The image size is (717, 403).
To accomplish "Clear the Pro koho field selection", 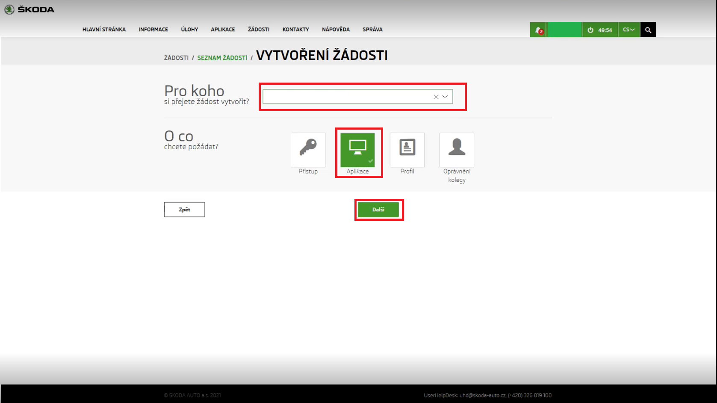I will [x=436, y=97].
